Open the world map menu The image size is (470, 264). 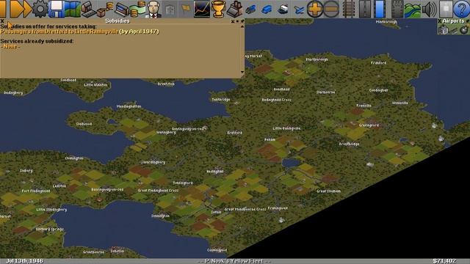pos(72,9)
